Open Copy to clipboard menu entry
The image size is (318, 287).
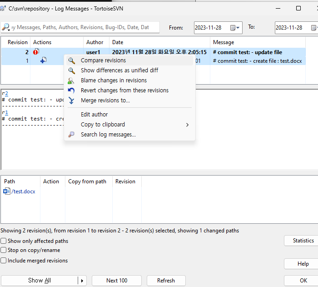pyautogui.click(x=129, y=125)
